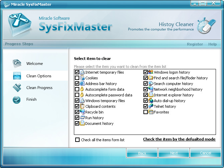Click the Next button

174,153
